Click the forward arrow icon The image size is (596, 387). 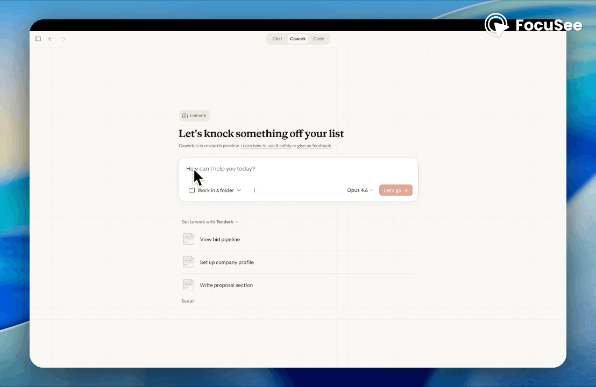(63, 39)
